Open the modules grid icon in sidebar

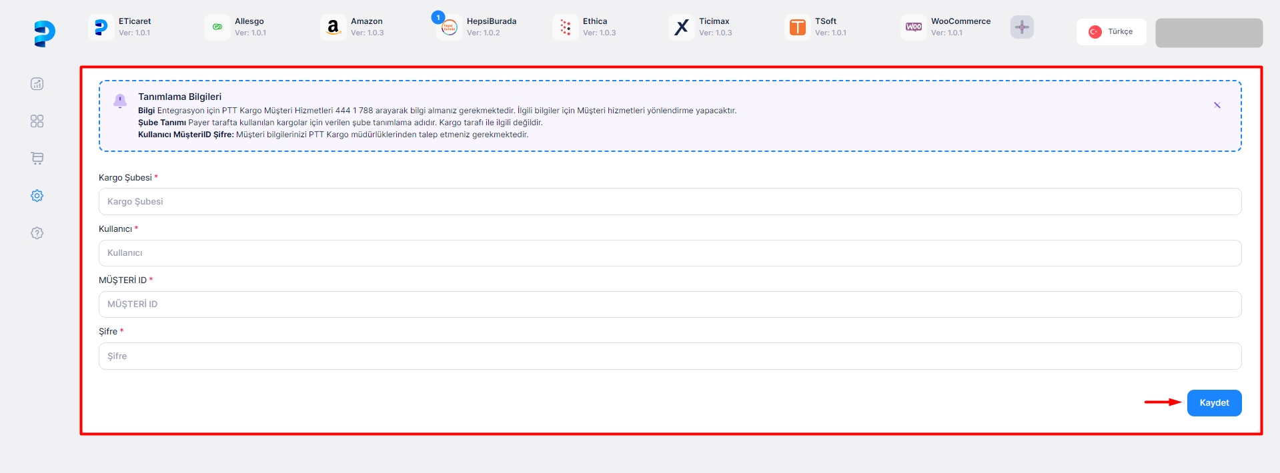coord(37,121)
